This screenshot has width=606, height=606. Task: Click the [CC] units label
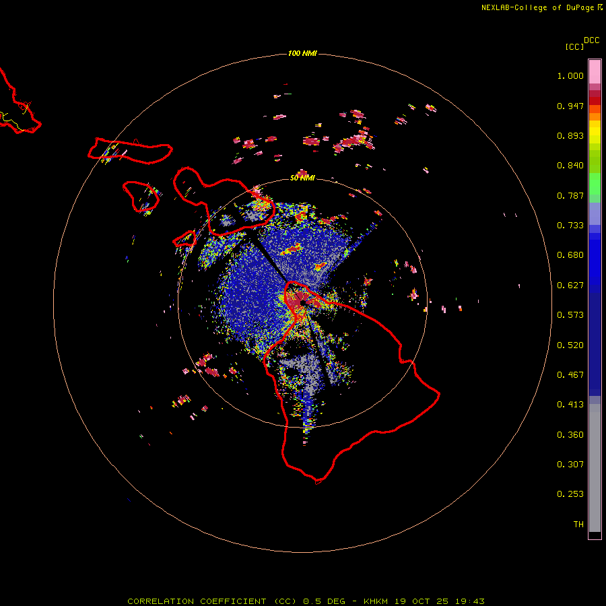click(x=574, y=46)
